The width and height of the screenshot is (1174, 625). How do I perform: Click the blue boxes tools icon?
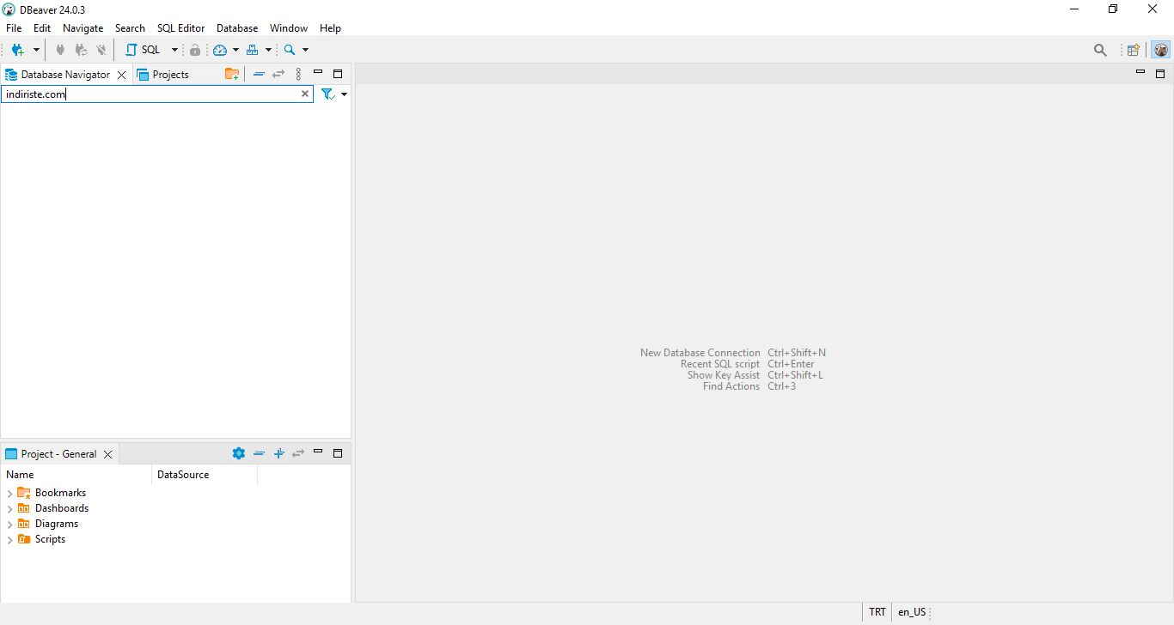point(253,50)
